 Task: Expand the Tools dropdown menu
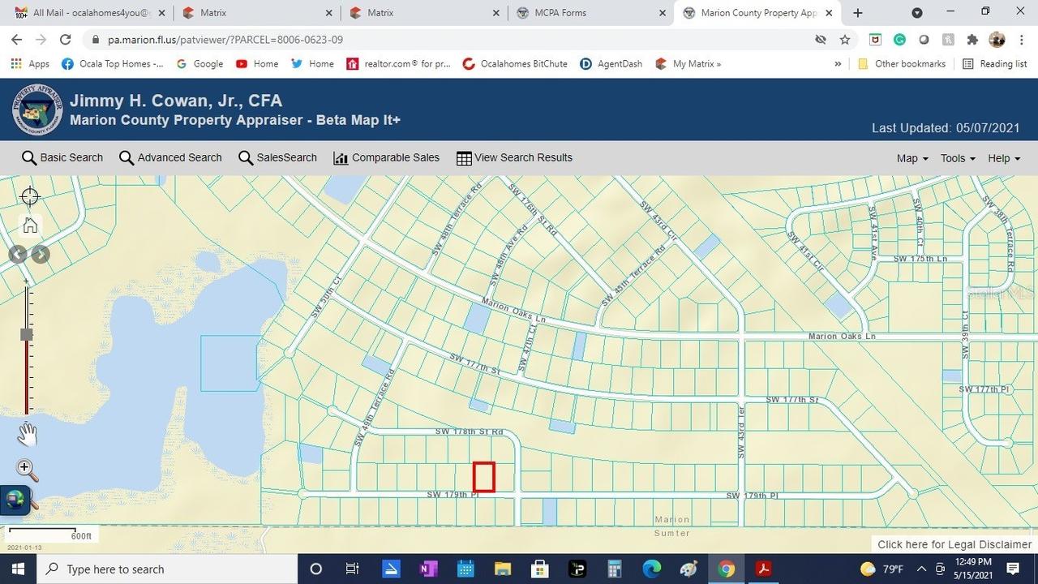click(x=957, y=158)
